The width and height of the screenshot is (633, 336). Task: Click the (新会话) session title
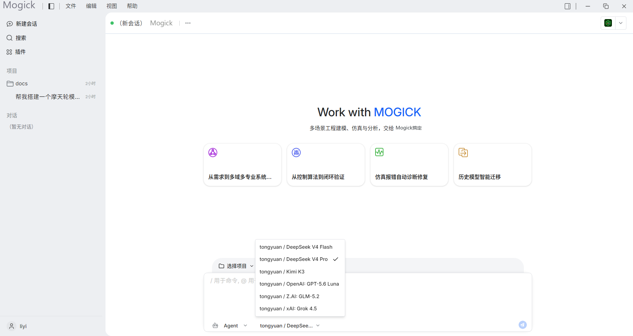tap(131, 23)
